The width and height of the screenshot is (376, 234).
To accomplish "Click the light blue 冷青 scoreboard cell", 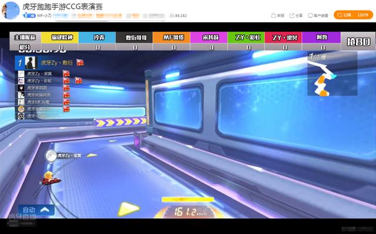I will pos(97,38).
